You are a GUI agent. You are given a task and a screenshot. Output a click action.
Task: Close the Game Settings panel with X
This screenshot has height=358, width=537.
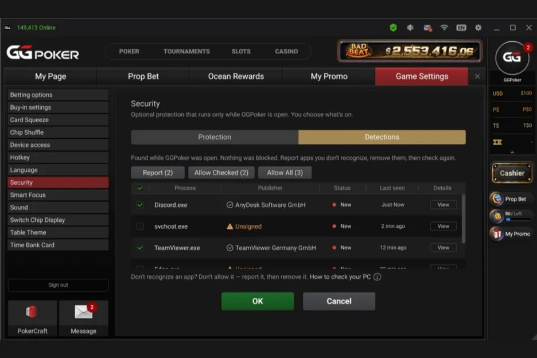[477, 76]
